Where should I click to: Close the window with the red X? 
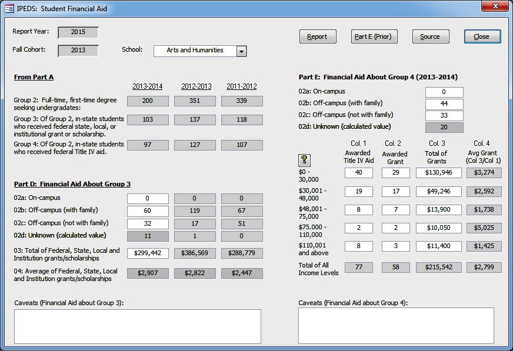[495, 6]
